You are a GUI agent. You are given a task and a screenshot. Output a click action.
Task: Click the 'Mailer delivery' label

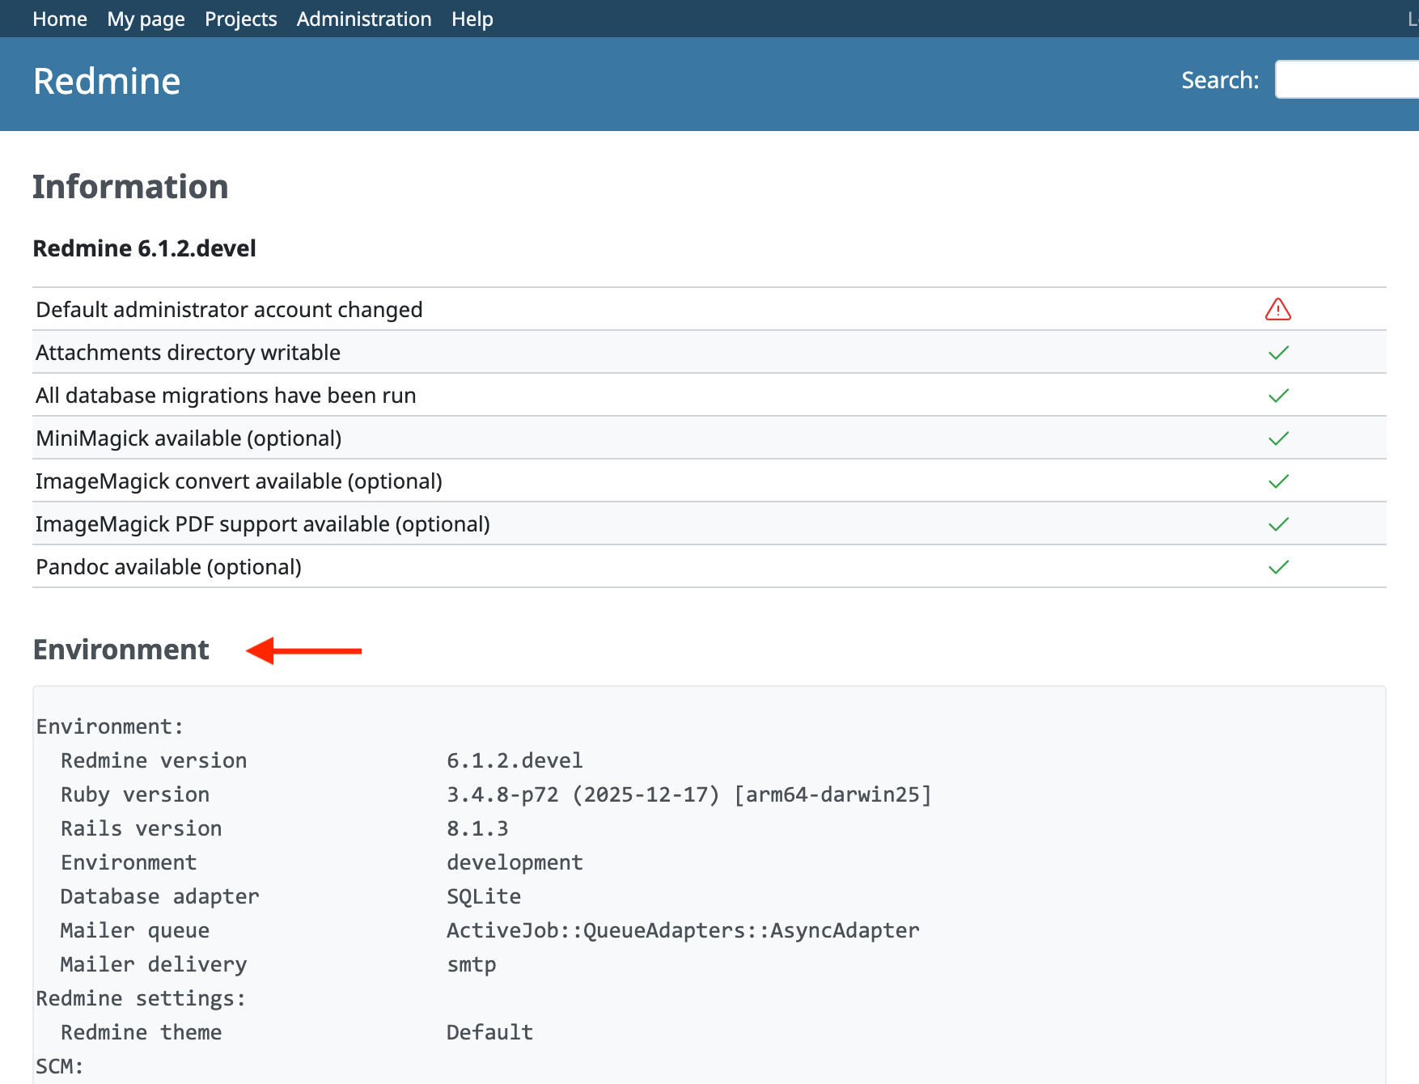[154, 964]
